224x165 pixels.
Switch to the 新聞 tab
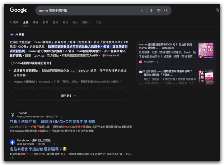pyautogui.click(x=45, y=22)
